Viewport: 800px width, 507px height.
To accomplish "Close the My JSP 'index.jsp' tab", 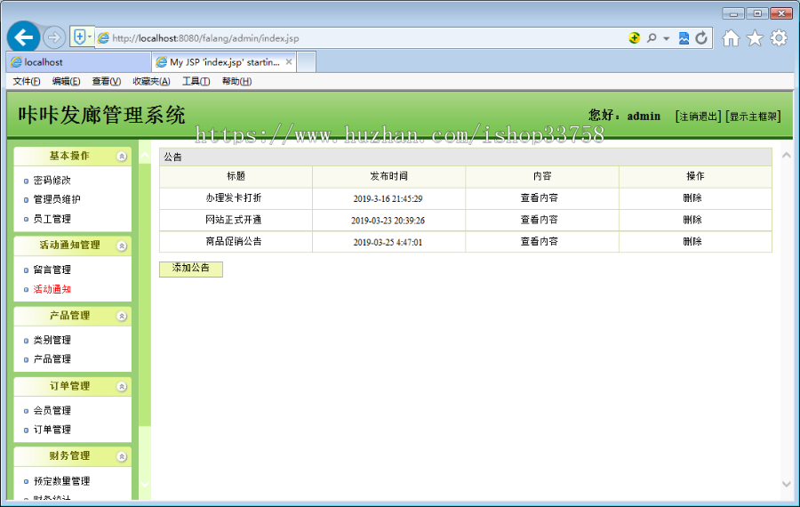I will 289,61.
